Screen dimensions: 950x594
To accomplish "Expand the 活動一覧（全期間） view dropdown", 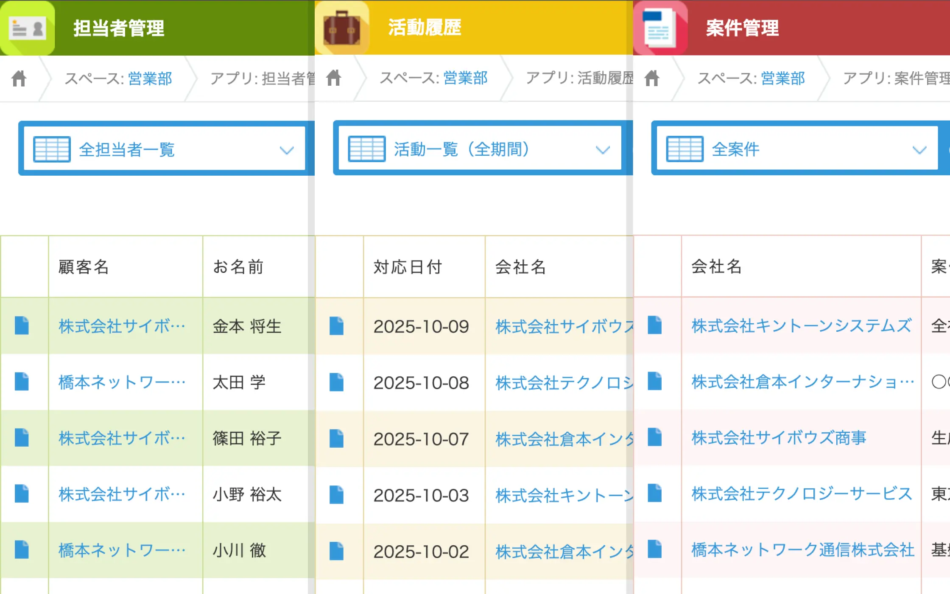I will 602,149.
